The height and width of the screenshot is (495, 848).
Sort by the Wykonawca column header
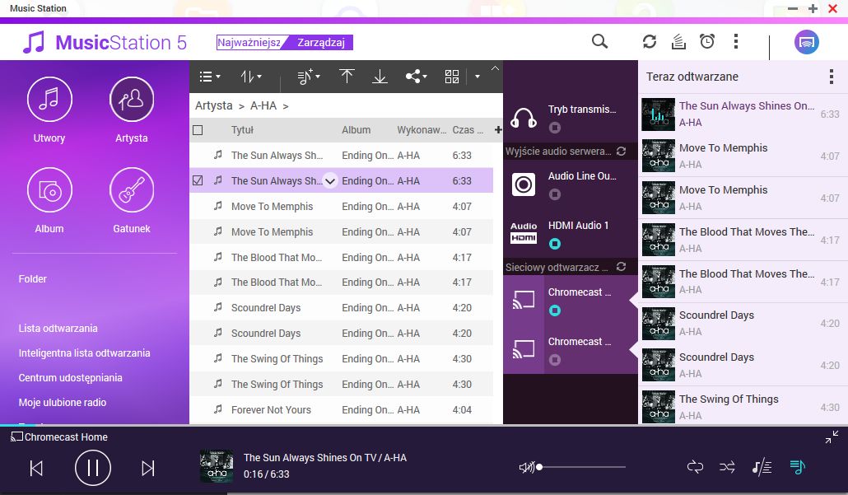tap(422, 130)
